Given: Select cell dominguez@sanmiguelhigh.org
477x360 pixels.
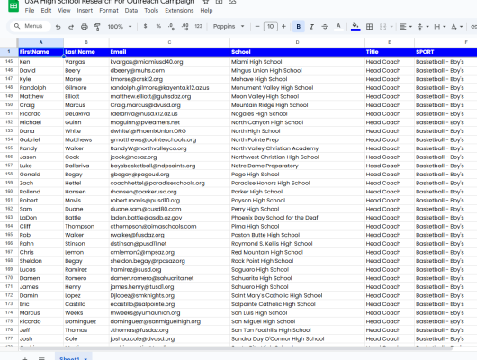Looking at the screenshot, I should tap(169, 321).
